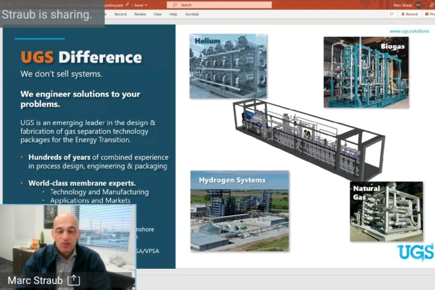This screenshot has height=290, width=435.
Task: Select the Help tab
Action: pos(173,14)
